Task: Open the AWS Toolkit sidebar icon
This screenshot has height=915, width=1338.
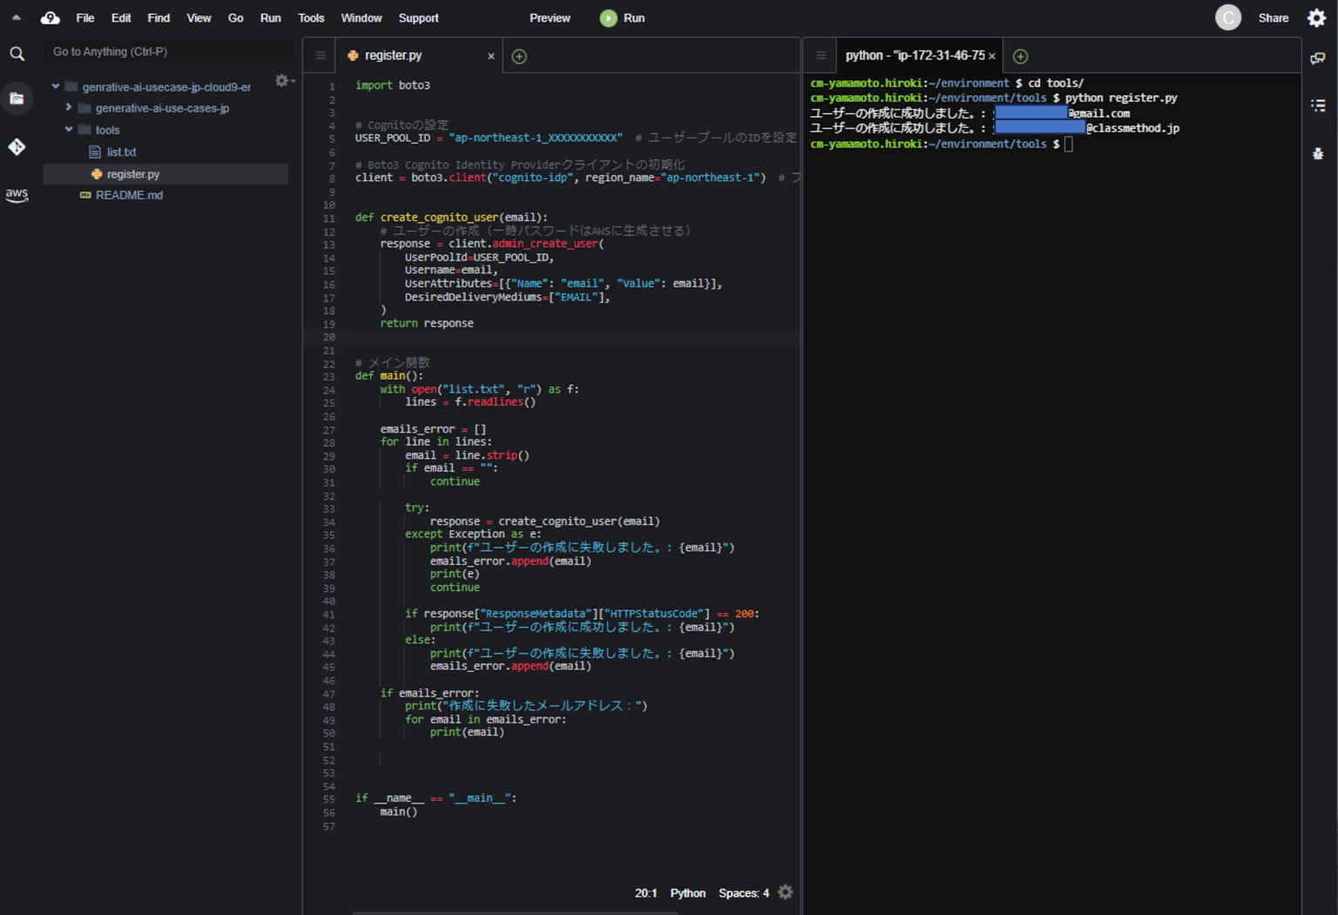Action: pyautogui.click(x=17, y=195)
